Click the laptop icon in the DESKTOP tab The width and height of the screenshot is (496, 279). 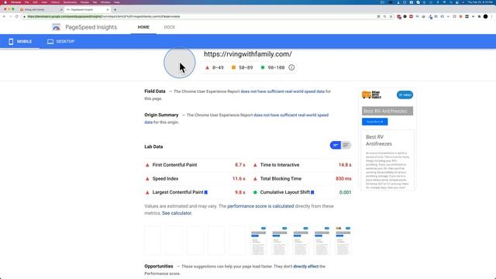50,41
